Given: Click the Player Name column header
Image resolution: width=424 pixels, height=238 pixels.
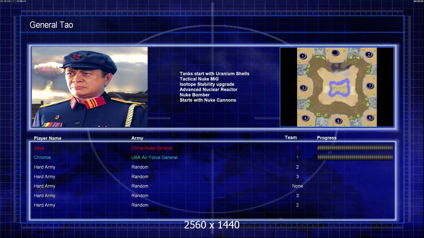Looking at the screenshot, I should [x=48, y=138].
